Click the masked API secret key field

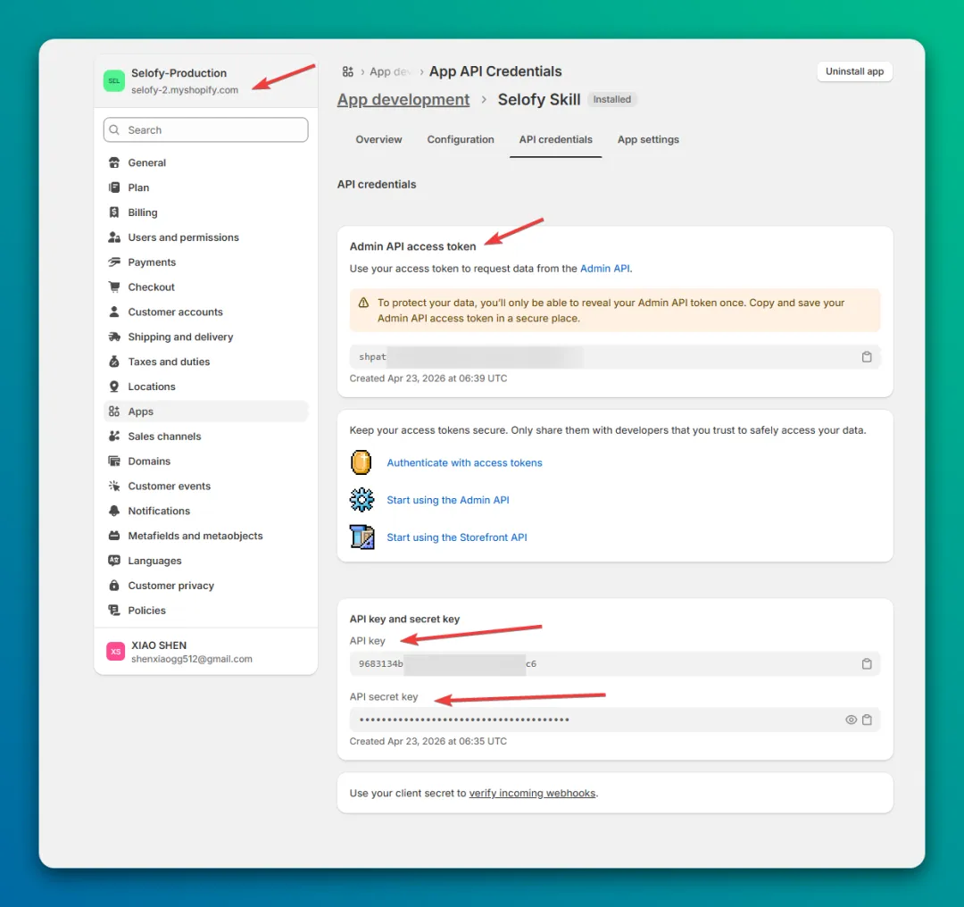(x=615, y=720)
